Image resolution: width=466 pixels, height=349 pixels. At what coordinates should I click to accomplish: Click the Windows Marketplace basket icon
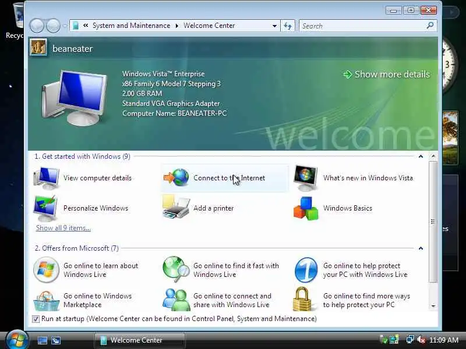(x=46, y=301)
